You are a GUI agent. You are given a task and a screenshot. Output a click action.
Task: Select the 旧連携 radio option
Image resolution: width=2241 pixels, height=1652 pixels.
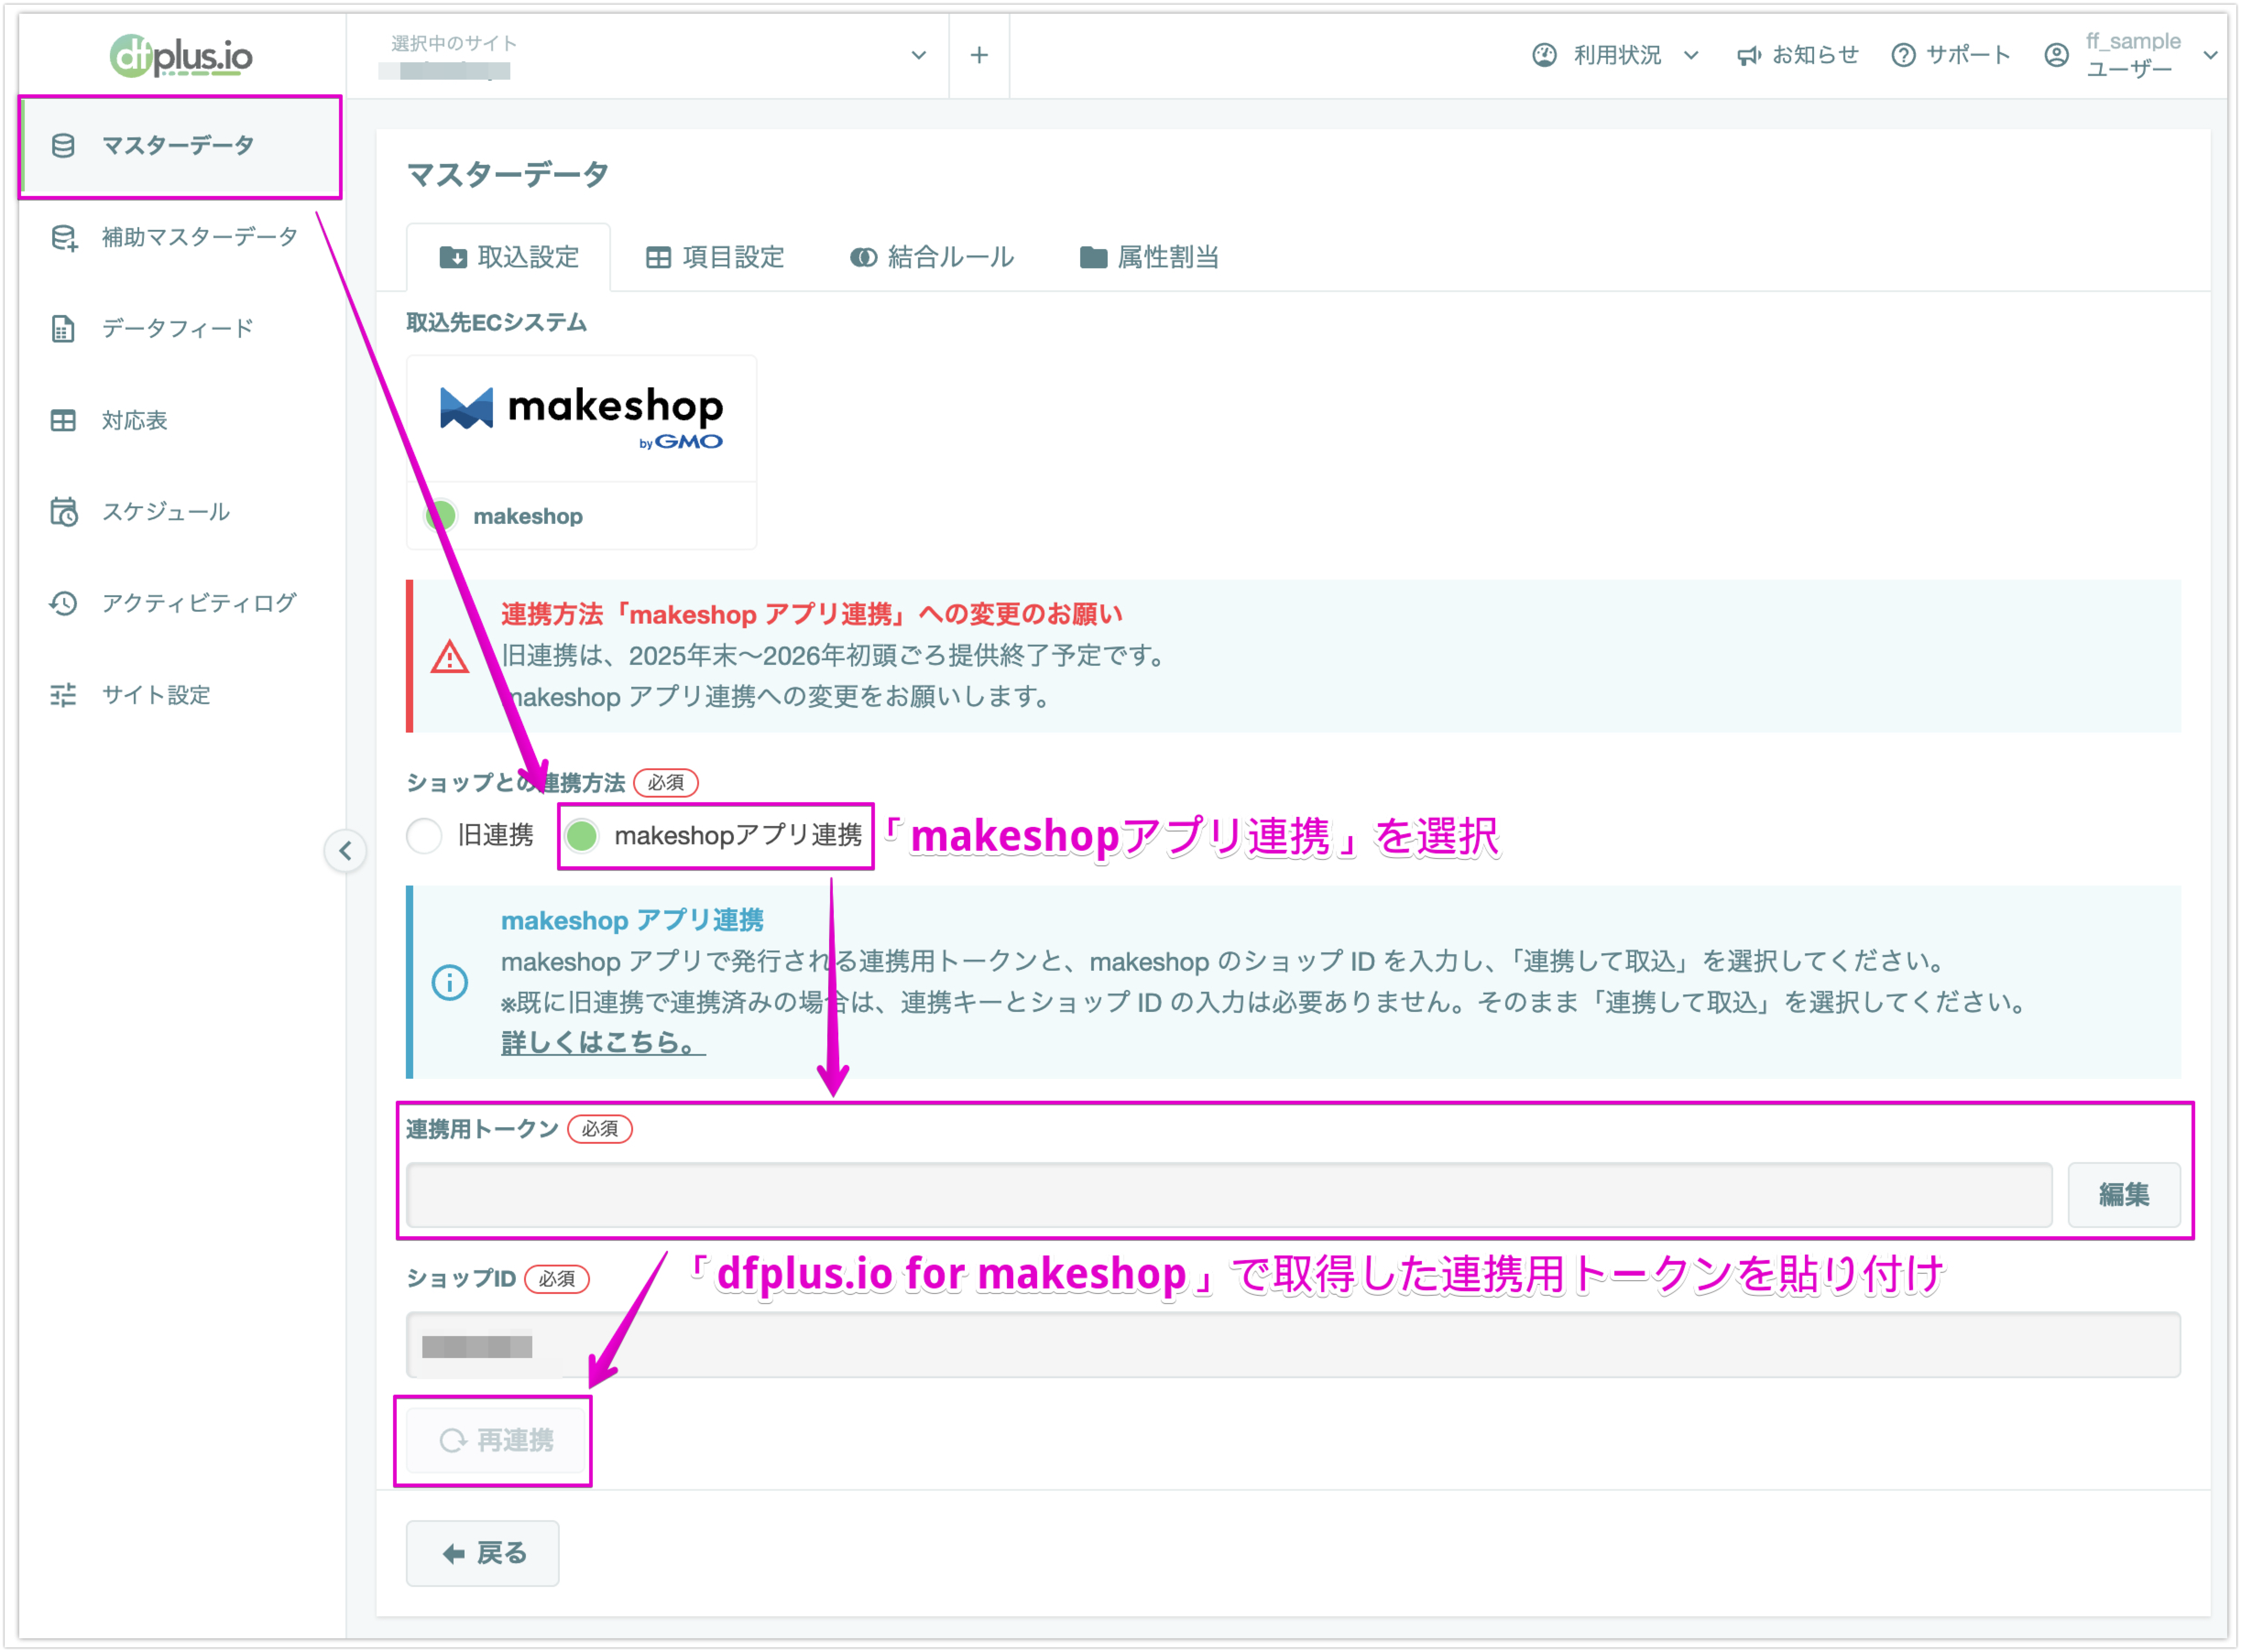424,836
